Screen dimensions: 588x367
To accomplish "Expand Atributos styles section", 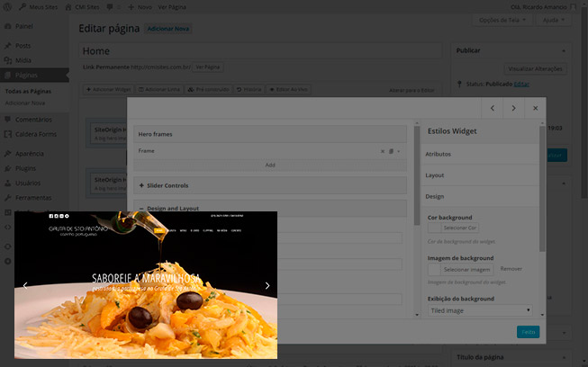I will (x=480, y=154).
